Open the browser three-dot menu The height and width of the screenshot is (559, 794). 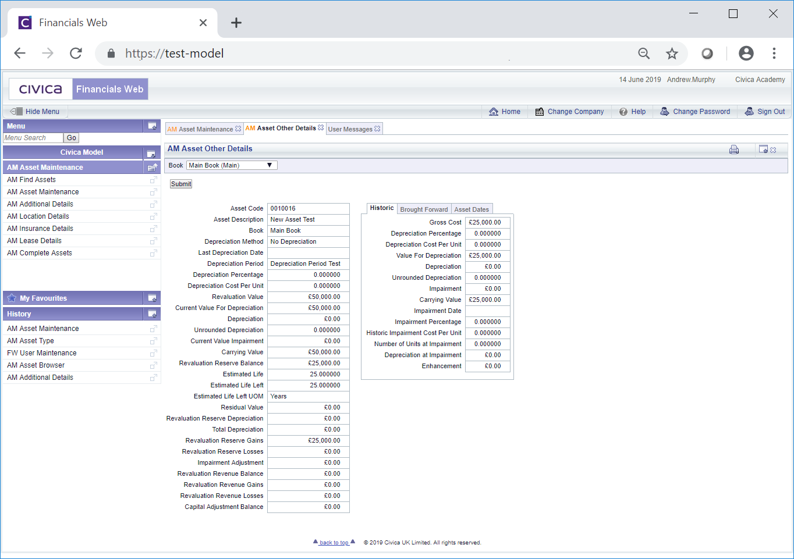(x=774, y=54)
